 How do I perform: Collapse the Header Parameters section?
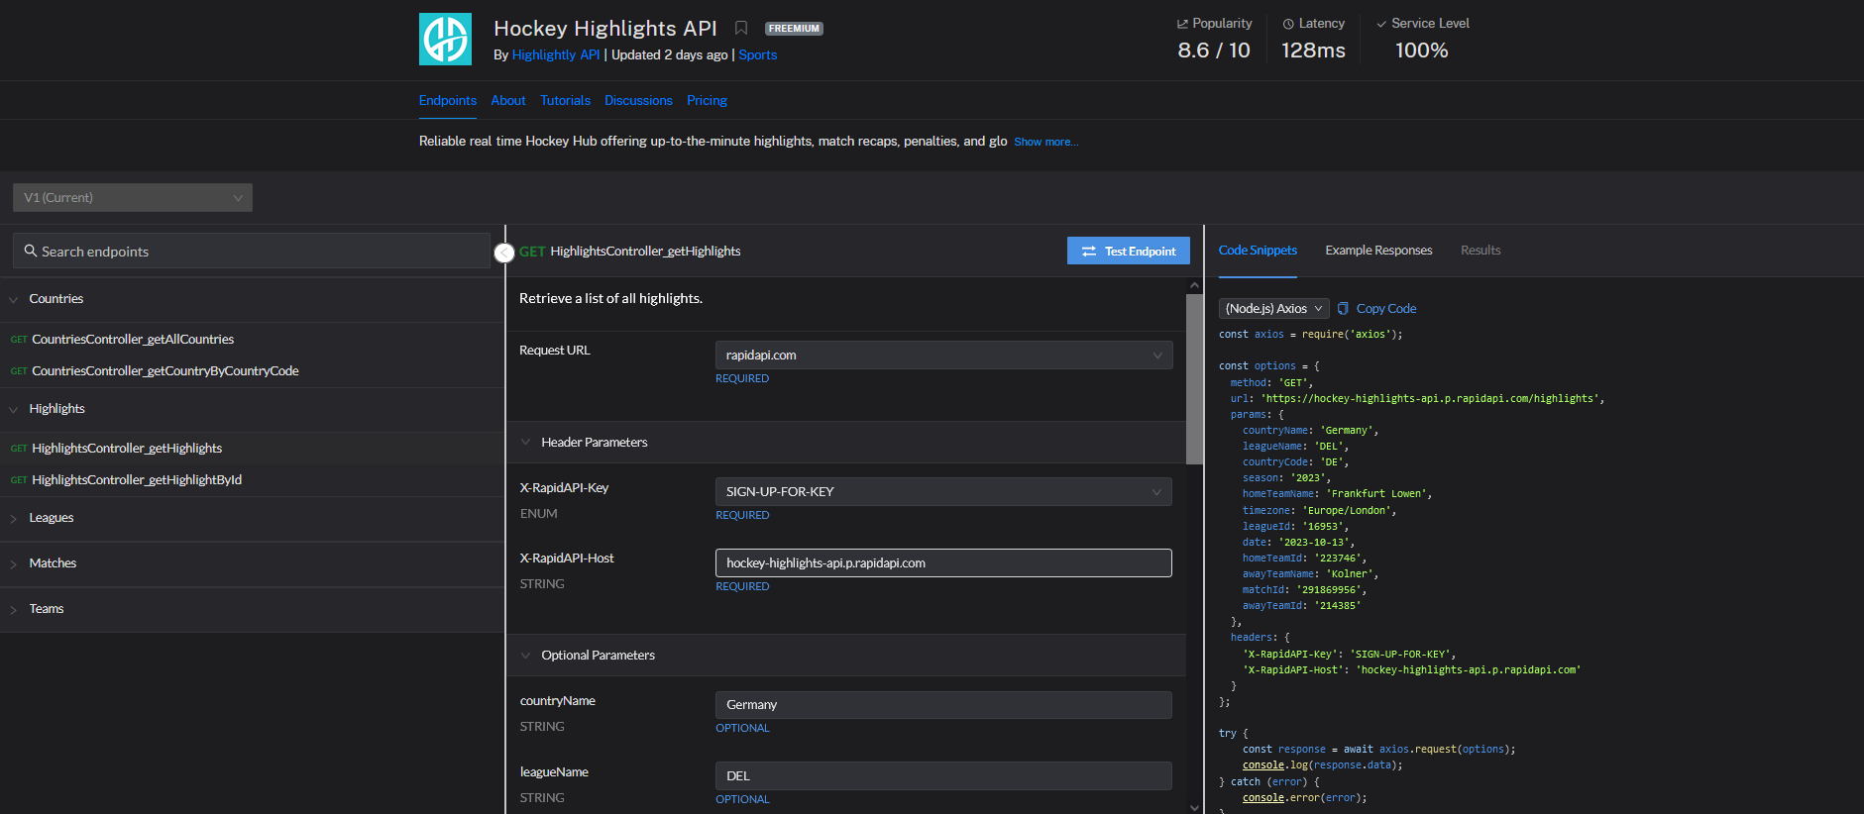[525, 442]
